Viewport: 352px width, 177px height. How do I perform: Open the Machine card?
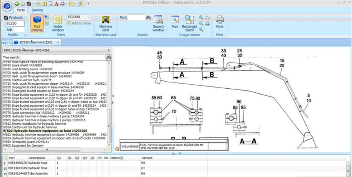[106, 23]
